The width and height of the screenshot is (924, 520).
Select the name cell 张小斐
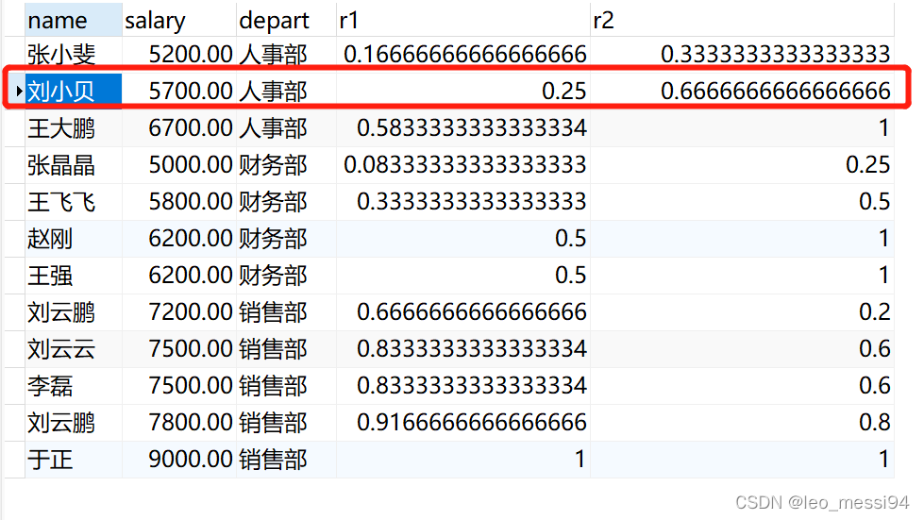74,54
